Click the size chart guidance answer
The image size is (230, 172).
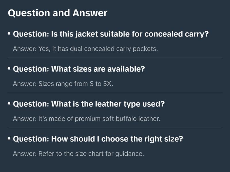(x=78, y=154)
